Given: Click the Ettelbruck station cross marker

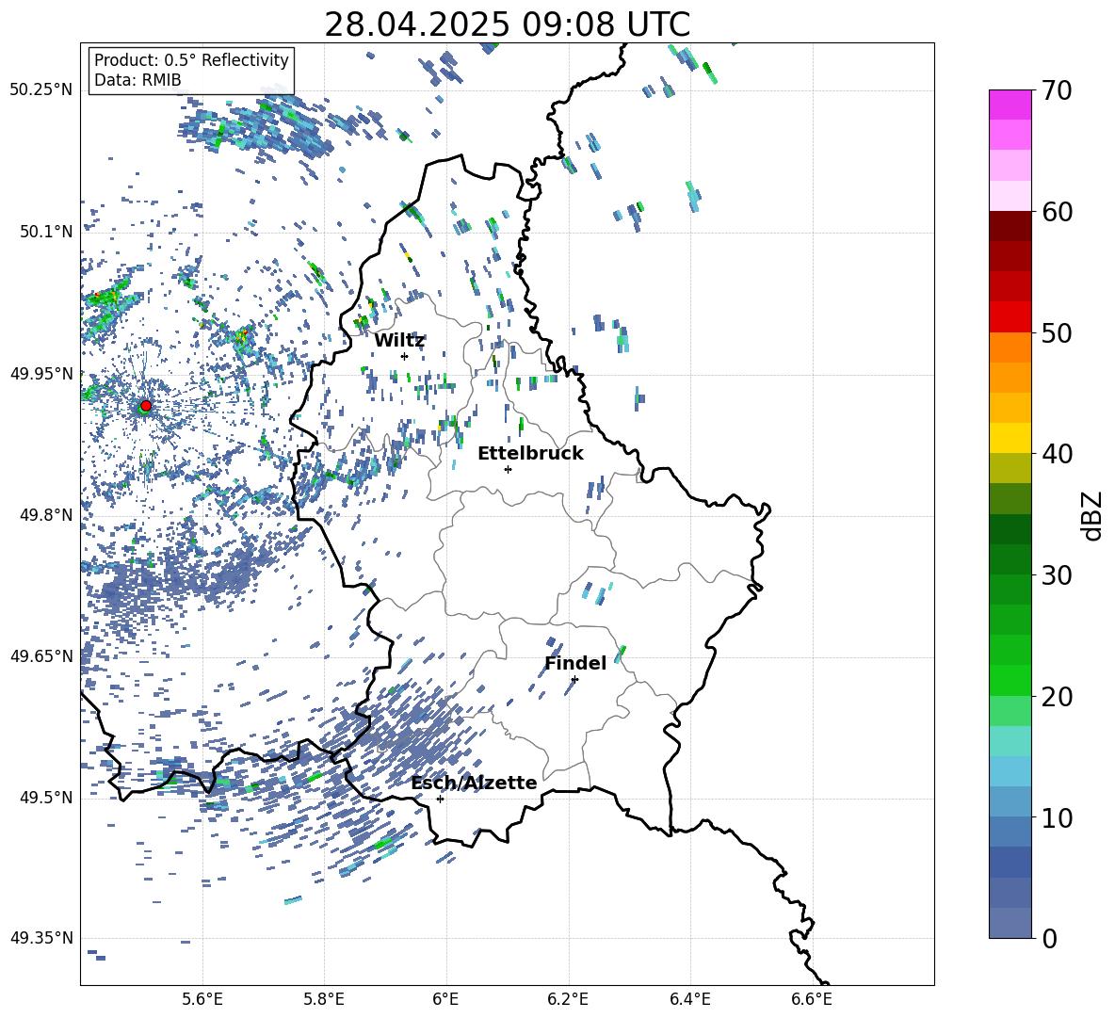Looking at the screenshot, I should [508, 469].
